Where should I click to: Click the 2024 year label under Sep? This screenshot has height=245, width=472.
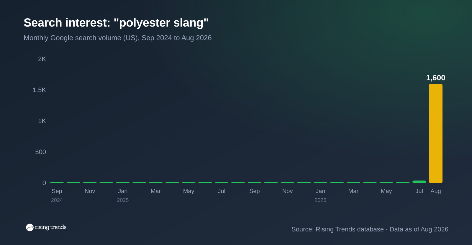(57, 200)
